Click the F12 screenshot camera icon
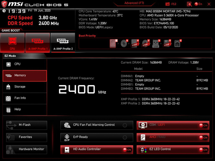This screenshot has height=161, width=215. (167, 4)
